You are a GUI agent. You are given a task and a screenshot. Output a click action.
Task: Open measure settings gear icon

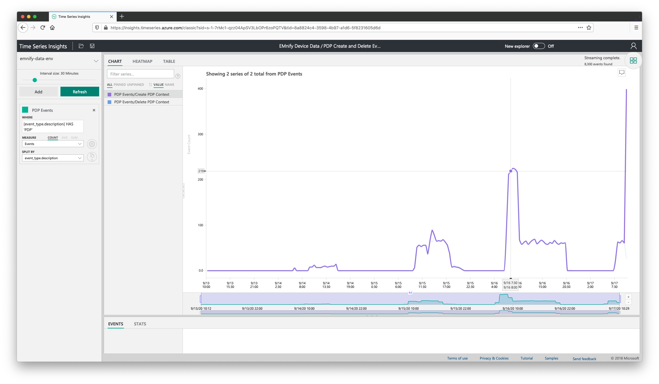point(92,144)
